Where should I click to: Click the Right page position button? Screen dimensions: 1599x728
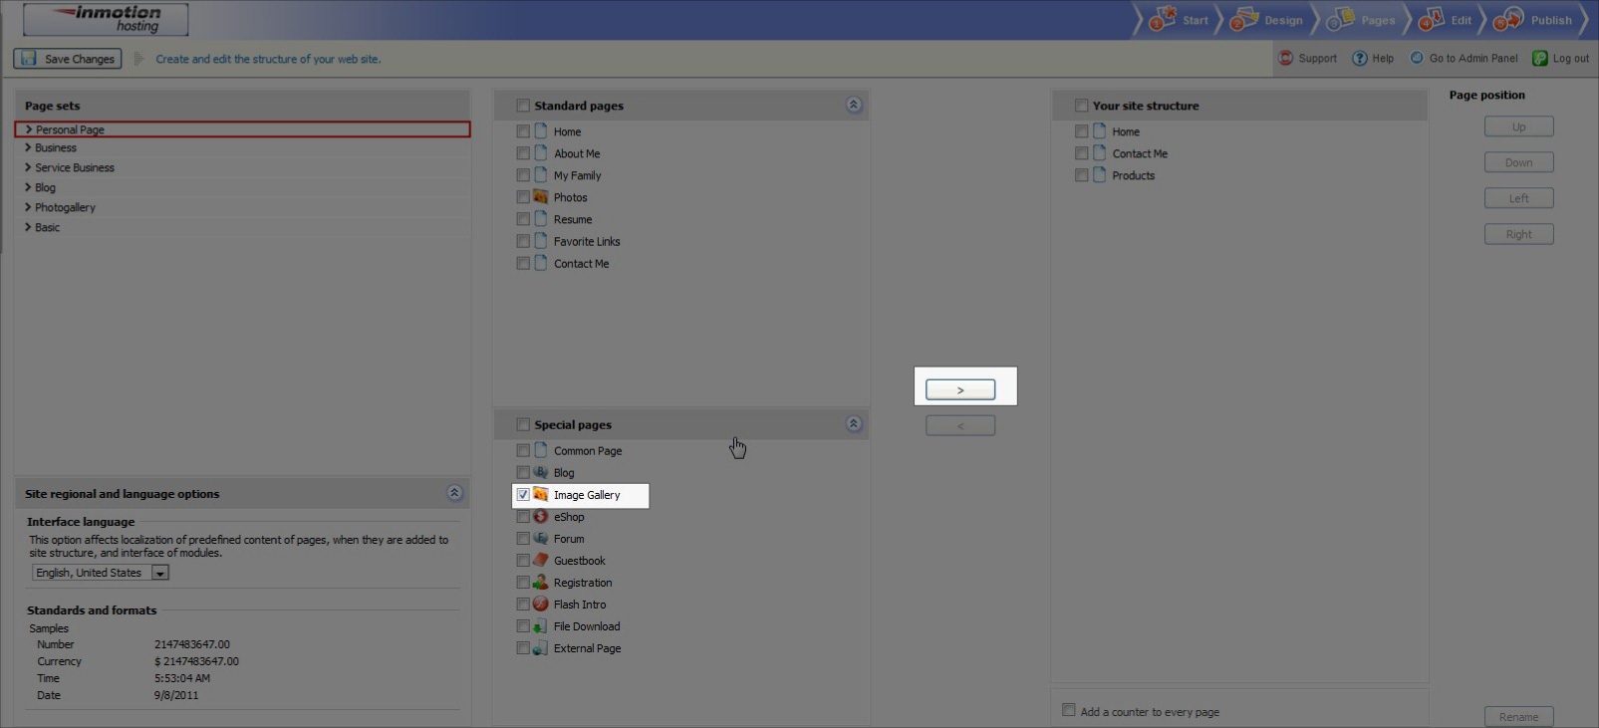click(x=1518, y=234)
